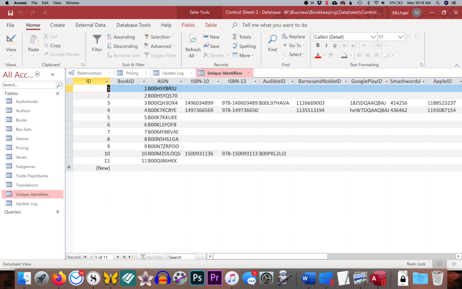Viewport: 462px width, 289px height.
Task: Toggle Bold text formatting
Action: tap(317, 45)
